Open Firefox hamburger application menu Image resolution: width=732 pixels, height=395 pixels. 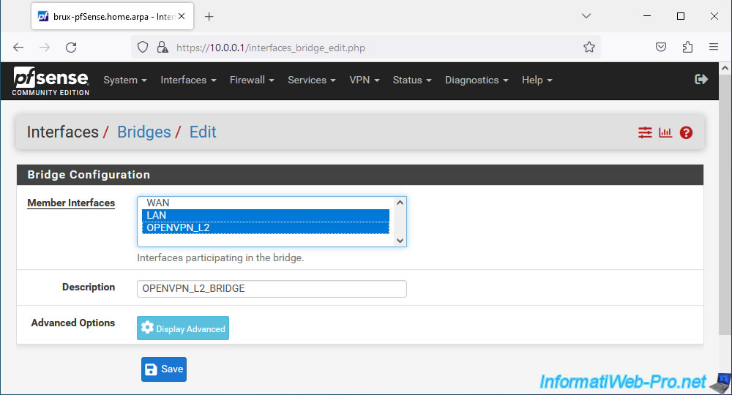click(713, 47)
